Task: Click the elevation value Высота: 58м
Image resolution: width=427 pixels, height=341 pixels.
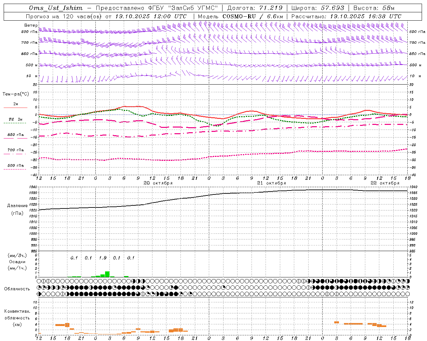Action: coord(374,8)
